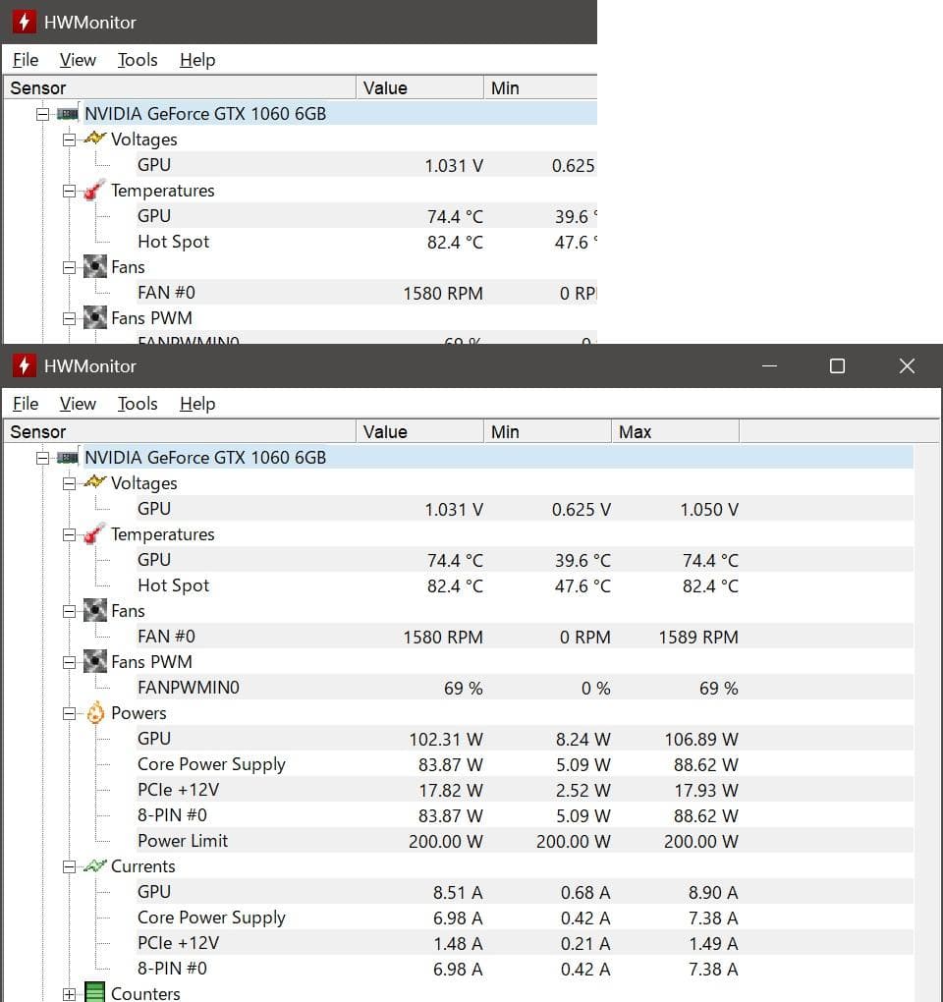Viewport: 943px width, 1002px height.
Task: Select the Power Limit row
Action: tap(524, 841)
